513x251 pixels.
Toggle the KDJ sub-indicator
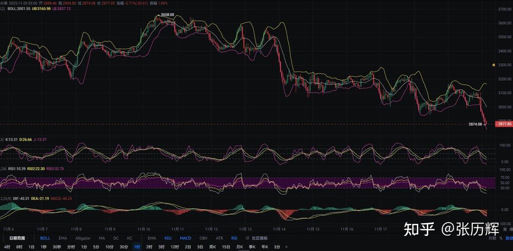click(169, 238)
